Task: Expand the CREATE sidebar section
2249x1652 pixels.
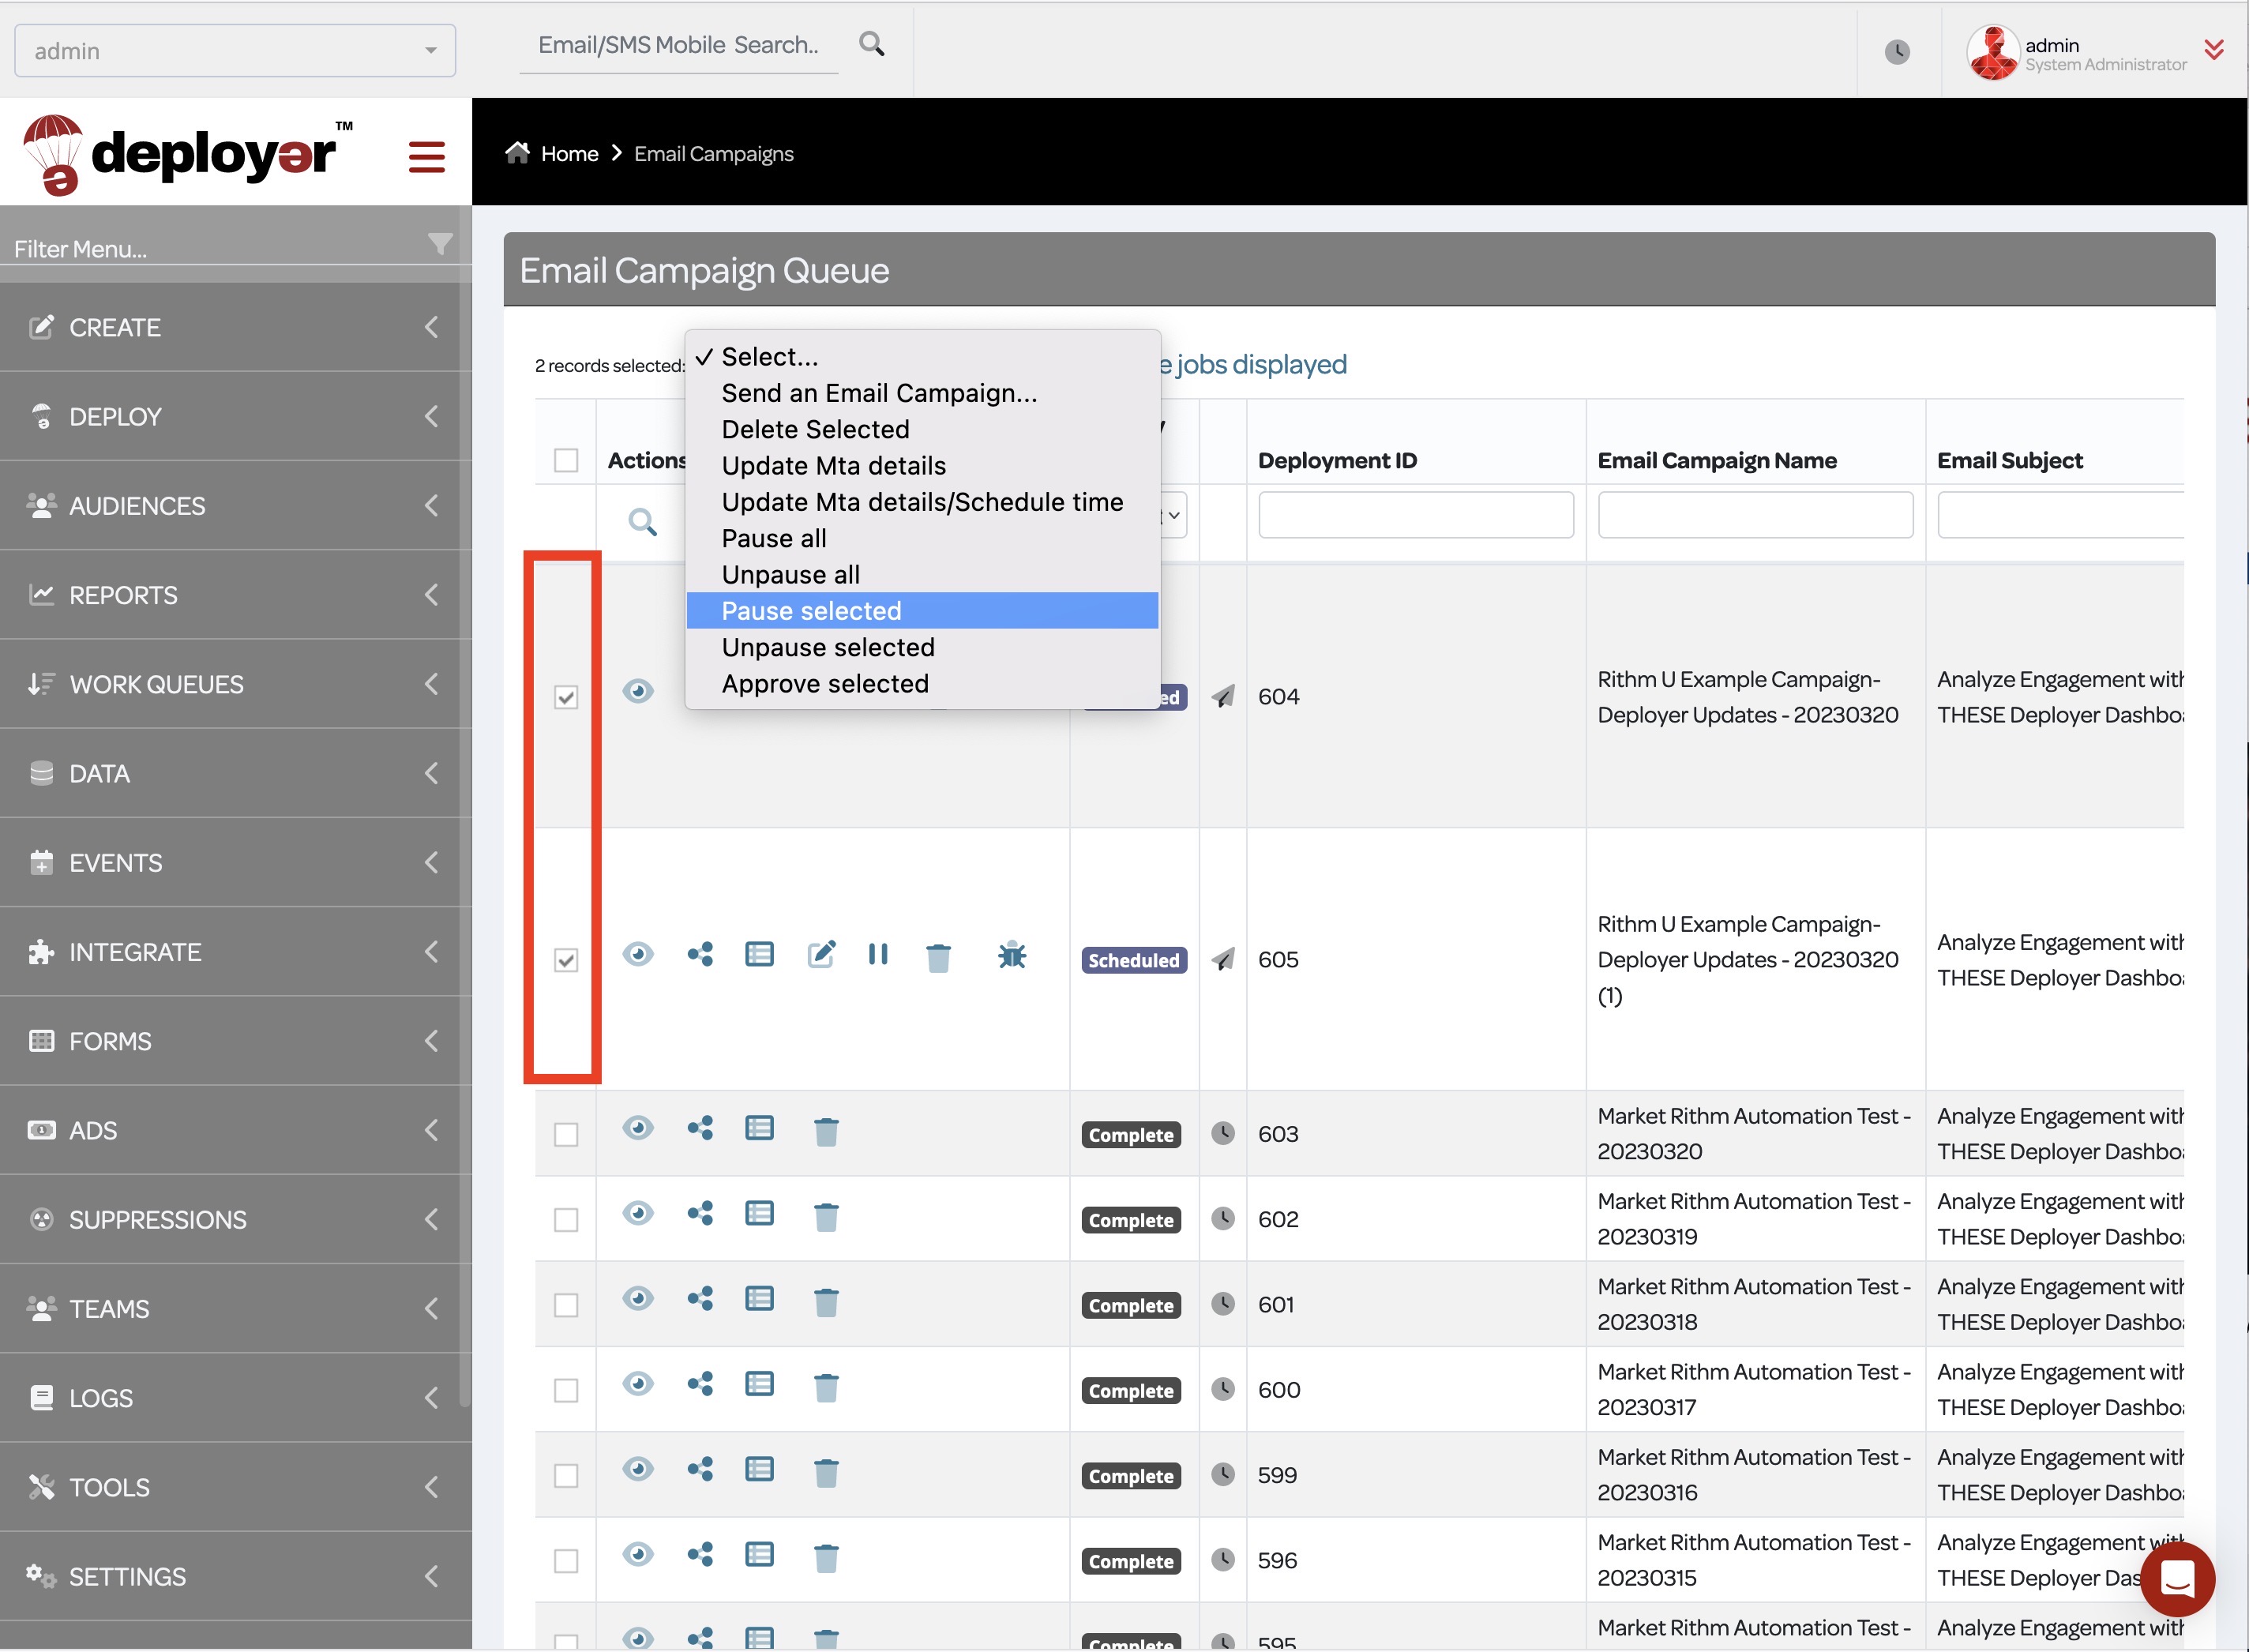Action: click(236, 327)
